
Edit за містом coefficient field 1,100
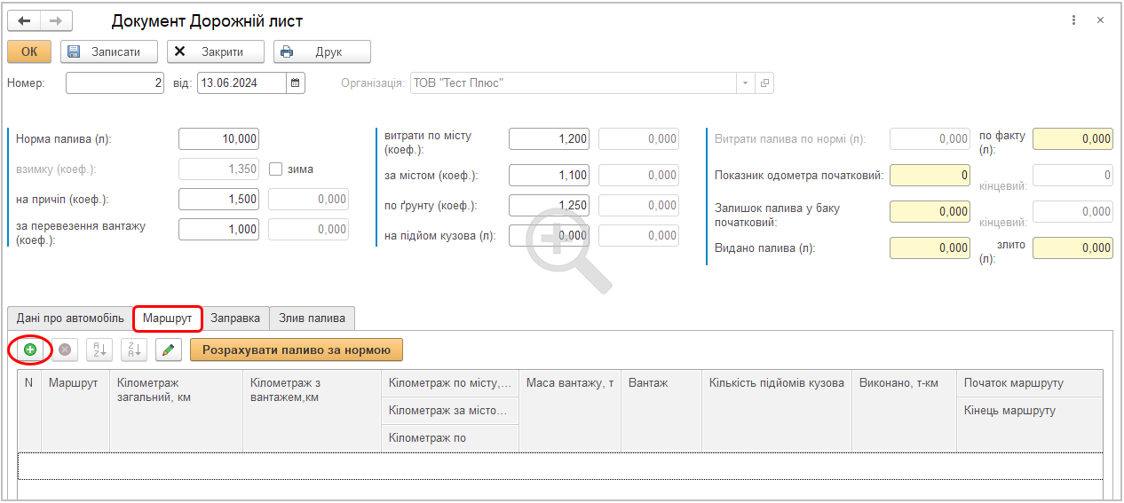point(549,176)
